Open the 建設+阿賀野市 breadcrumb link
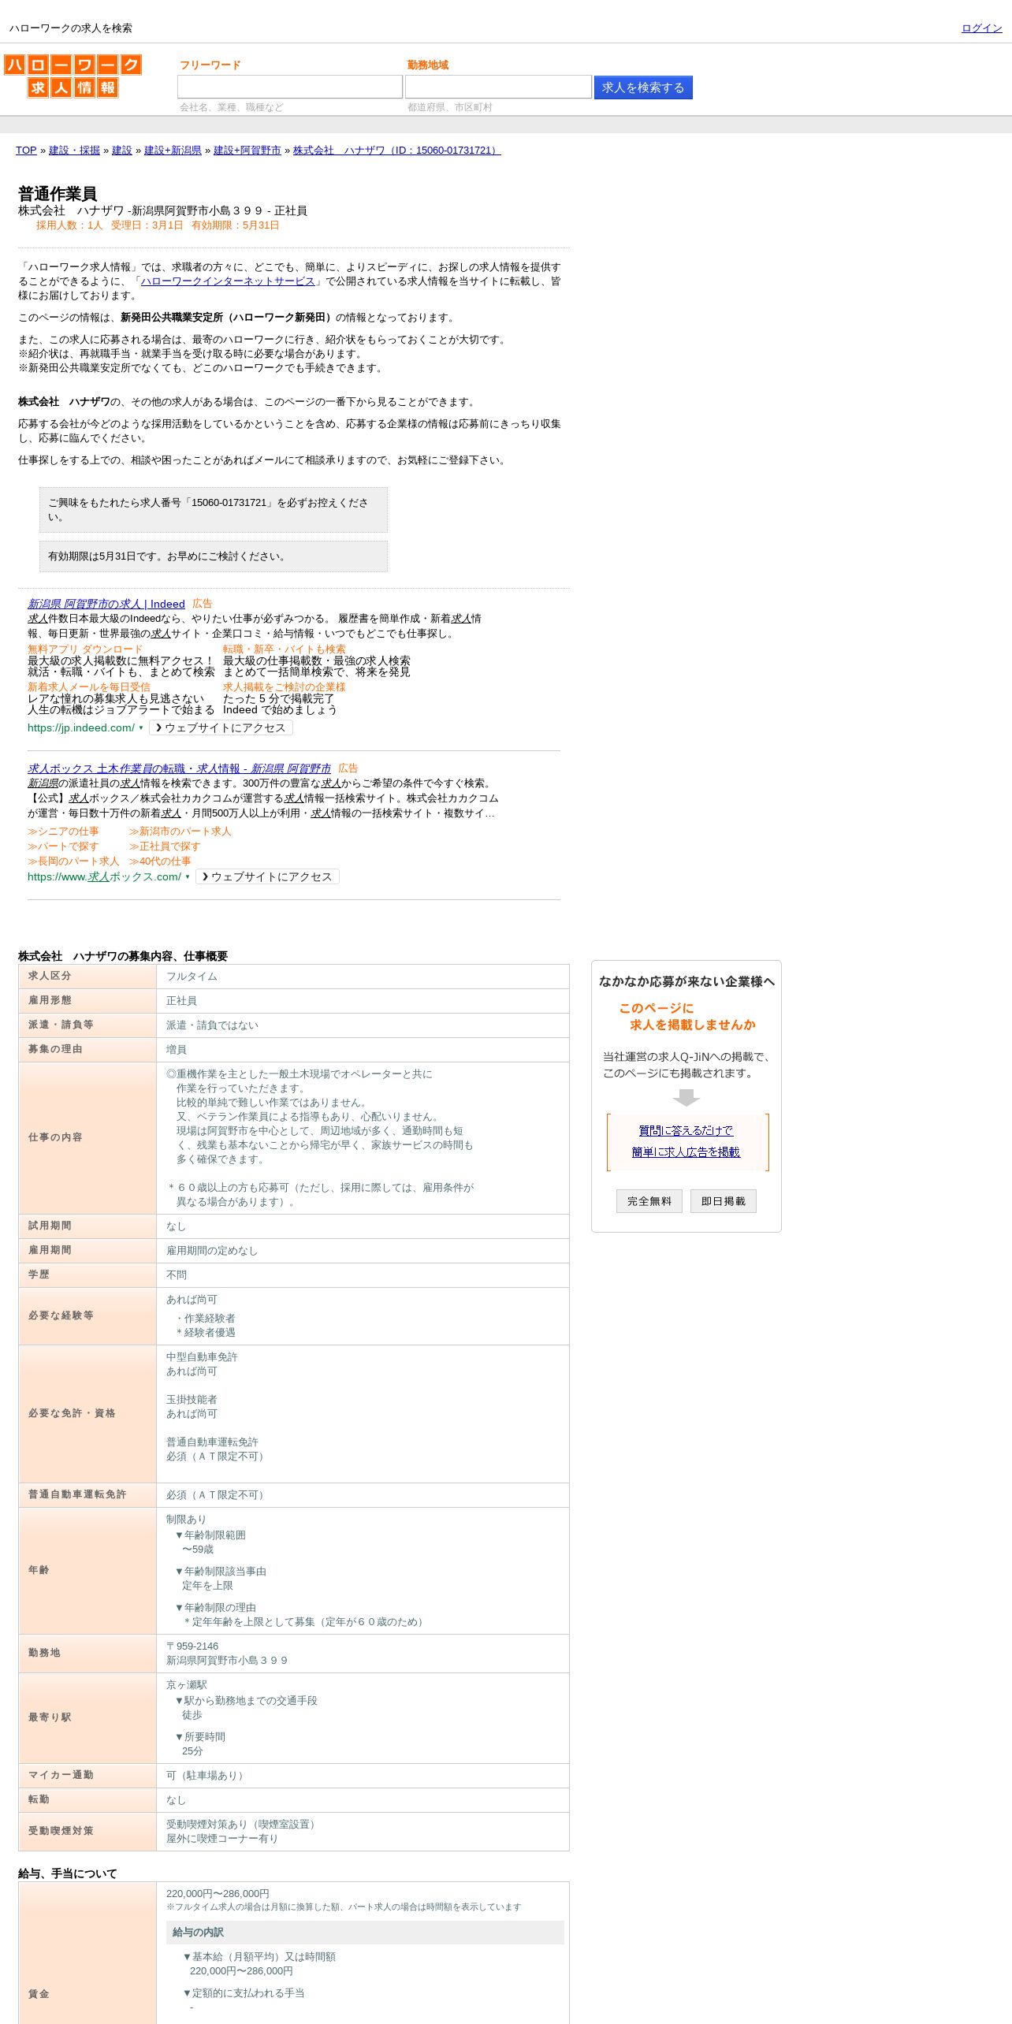The height and width of the screenshot is (2024, 1012). [x=247, y=151]
